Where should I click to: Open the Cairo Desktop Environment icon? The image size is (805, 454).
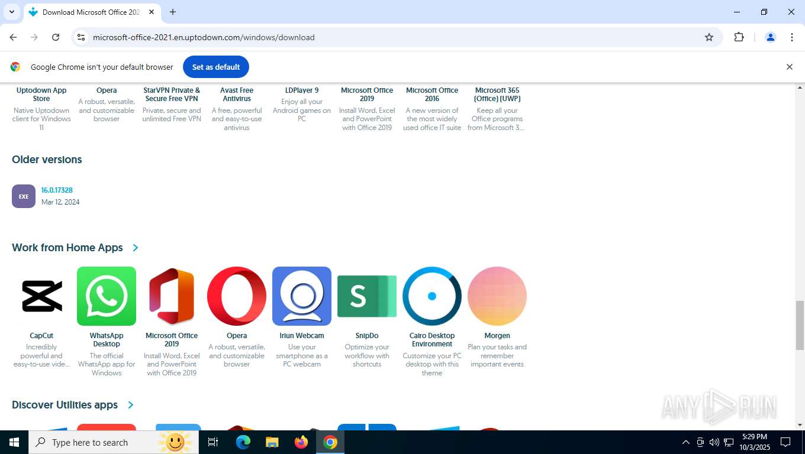click(x=432, y=296)
